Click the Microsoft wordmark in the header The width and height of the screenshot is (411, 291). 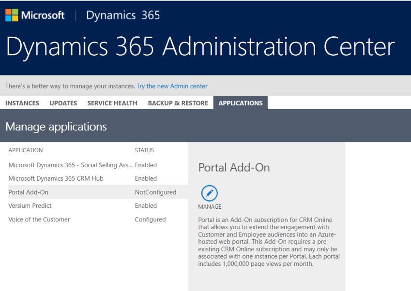(43, 15)
